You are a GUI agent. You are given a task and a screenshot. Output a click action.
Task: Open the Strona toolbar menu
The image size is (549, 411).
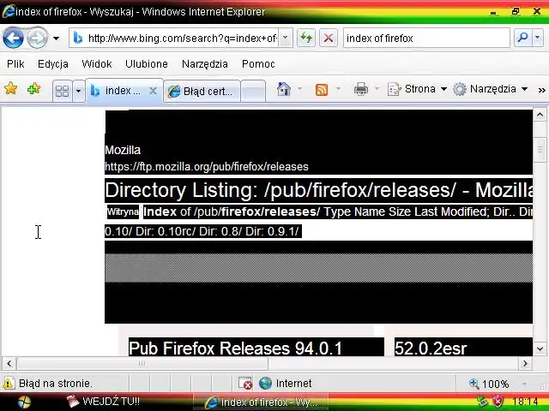click(x=417, y=89)
